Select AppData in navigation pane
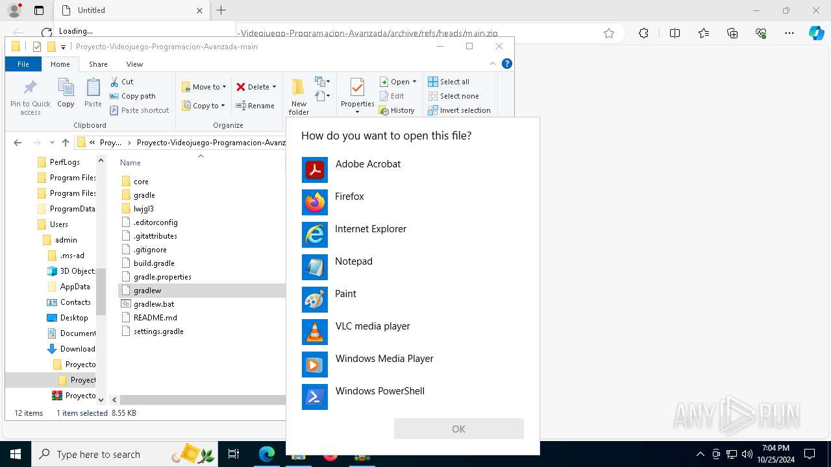This screenshot has height=467, width=831. click(75, 287)
